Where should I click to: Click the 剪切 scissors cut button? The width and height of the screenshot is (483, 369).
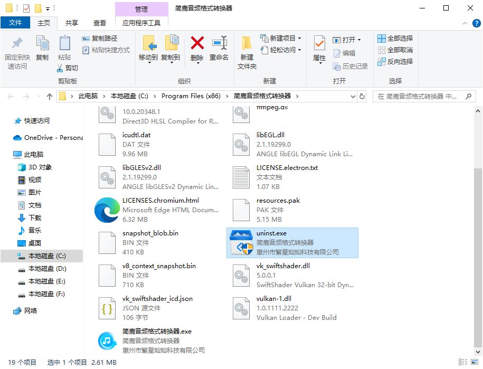pyautogui.click(x=67, y=68)
